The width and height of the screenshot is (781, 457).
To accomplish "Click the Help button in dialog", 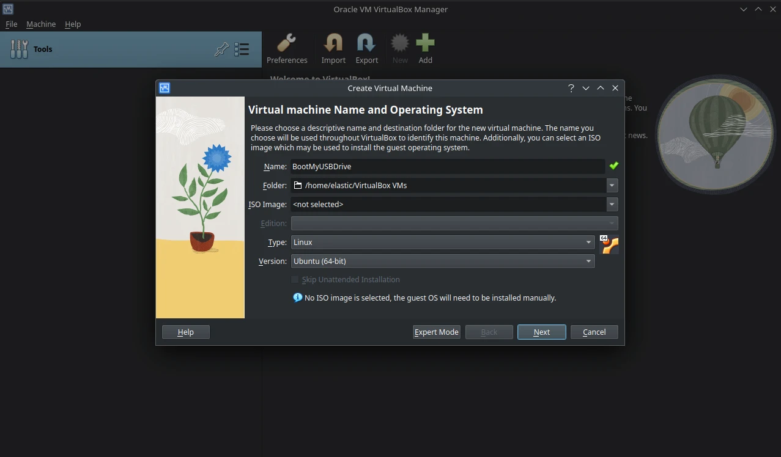I will 186,332.
